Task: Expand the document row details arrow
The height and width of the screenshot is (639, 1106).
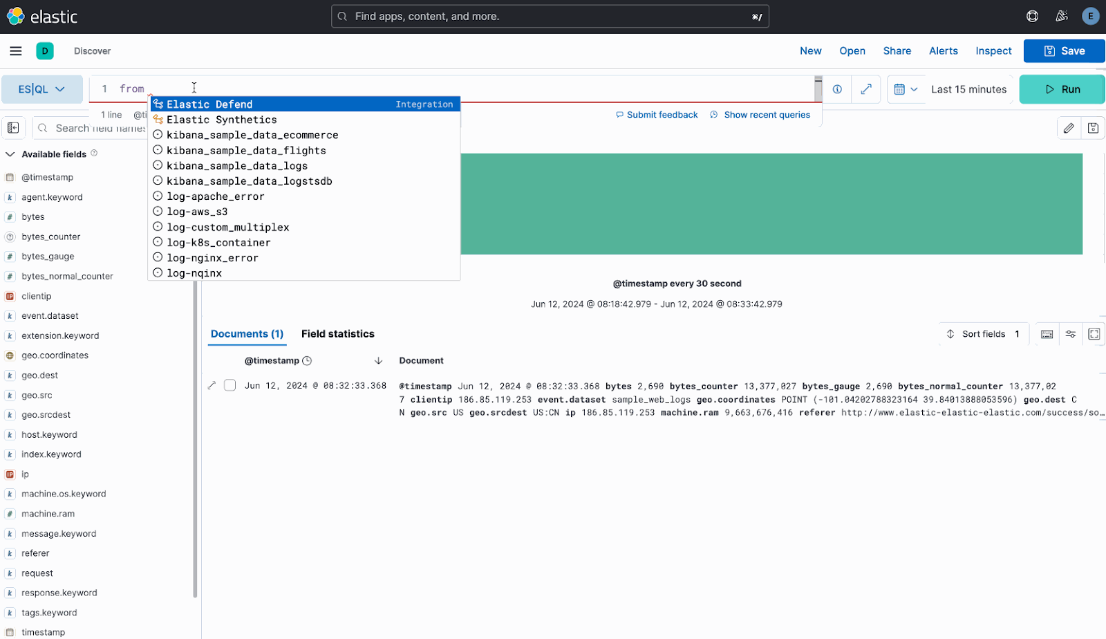Action: (212, 385)
